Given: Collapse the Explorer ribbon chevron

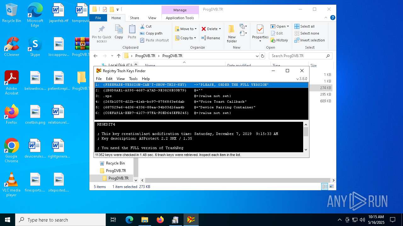Looking at the screenshot, I should click(x=326, y=18).
